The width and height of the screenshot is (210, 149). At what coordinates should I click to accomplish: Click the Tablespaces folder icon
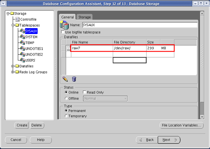[17, 25]
